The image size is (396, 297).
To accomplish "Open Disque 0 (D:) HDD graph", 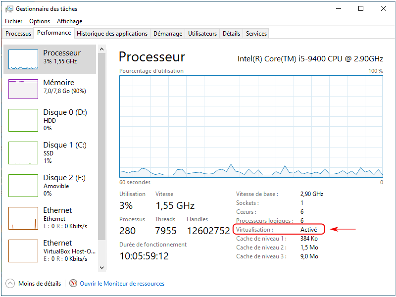I will [x=23, y=120].
